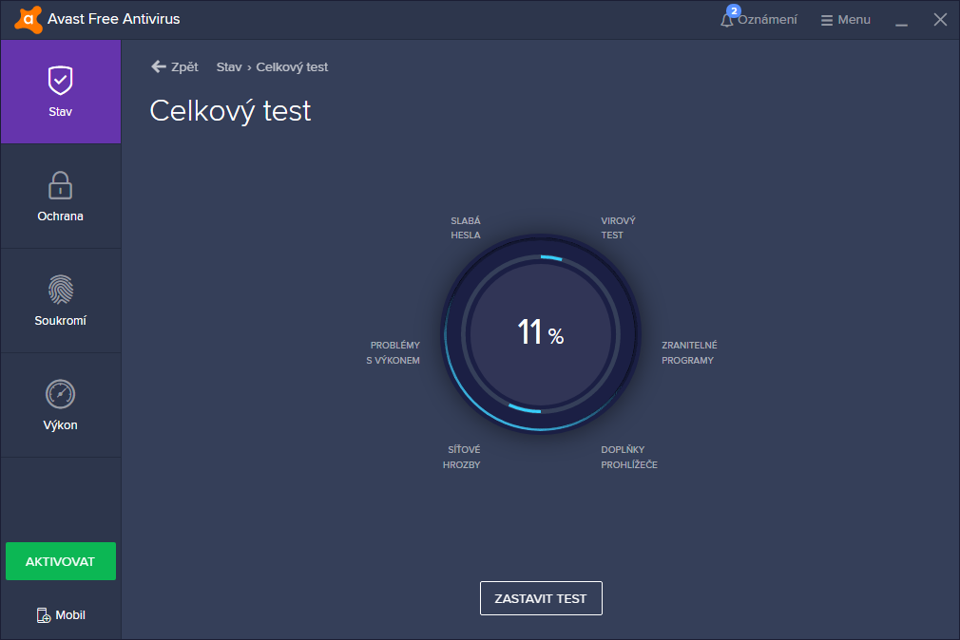
Task: Click the green Aktivovat button
Action: [x=61, y=561]
